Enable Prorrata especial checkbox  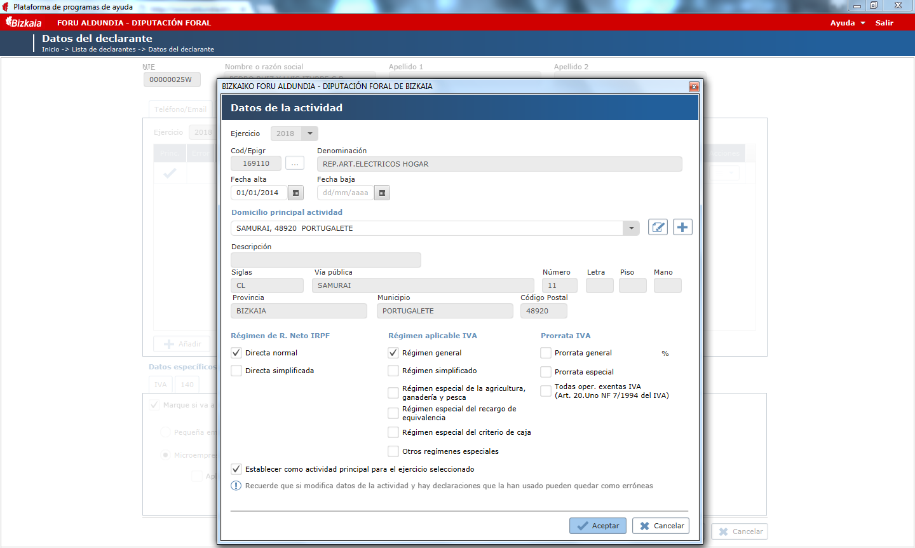click(x=546, y=372)
